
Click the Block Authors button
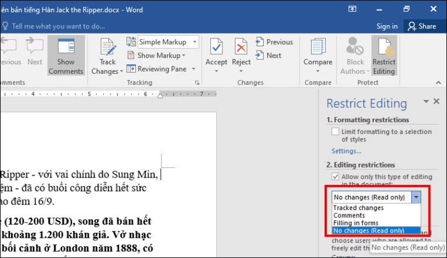[x=355, y=55]
